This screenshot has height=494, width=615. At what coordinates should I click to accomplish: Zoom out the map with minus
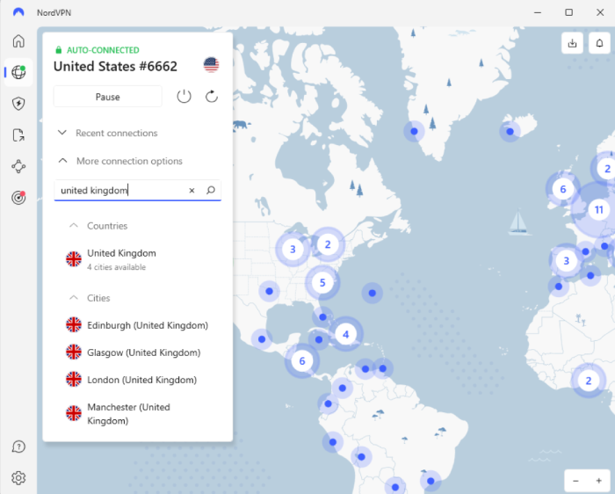point(575,481)
